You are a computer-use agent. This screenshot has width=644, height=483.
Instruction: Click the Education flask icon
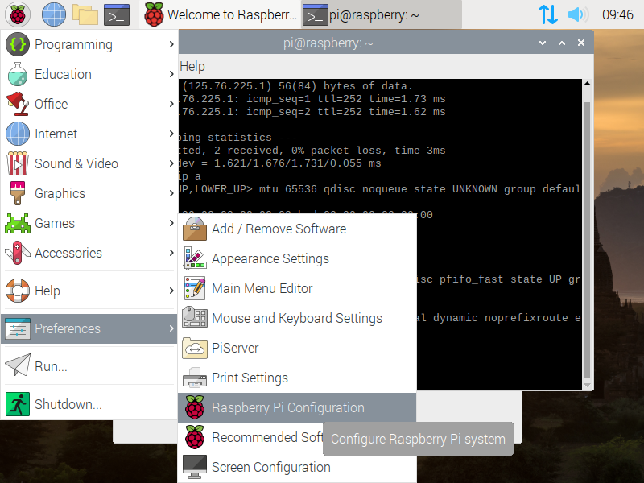pos(17,74)
